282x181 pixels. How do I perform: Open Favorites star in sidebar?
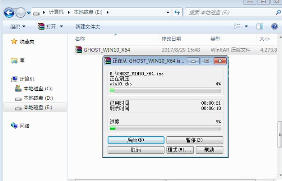pyautogui.click(x=14, y=42)
